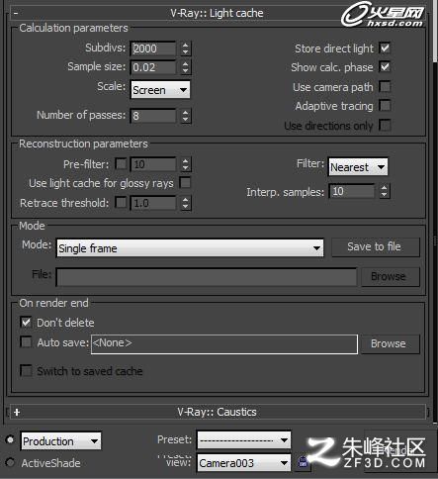
Task: Adjust Sample size spinner arrows
Action: tap(185, 67)
